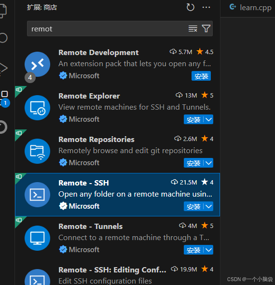Image resolution: width=275 pixels, height=285 pixels.
Task: Install the Remote - SSH extension
Action: pyautogui.click(x=193, y=206)
